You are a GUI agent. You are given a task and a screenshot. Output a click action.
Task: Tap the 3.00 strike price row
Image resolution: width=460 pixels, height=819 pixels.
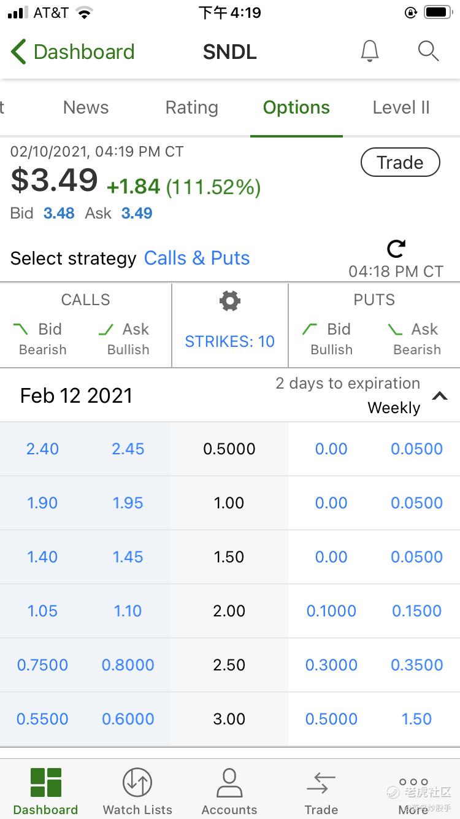[x=229, y=719]
